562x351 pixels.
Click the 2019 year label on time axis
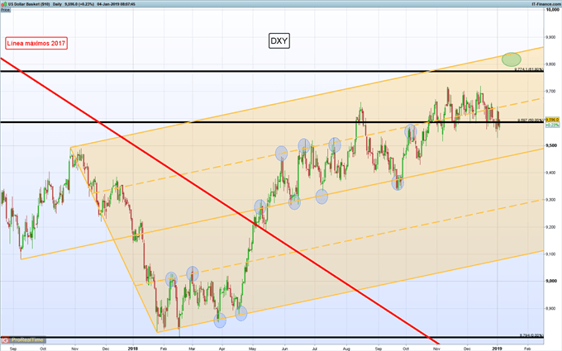pyautogui.click(x=497, y=349)
